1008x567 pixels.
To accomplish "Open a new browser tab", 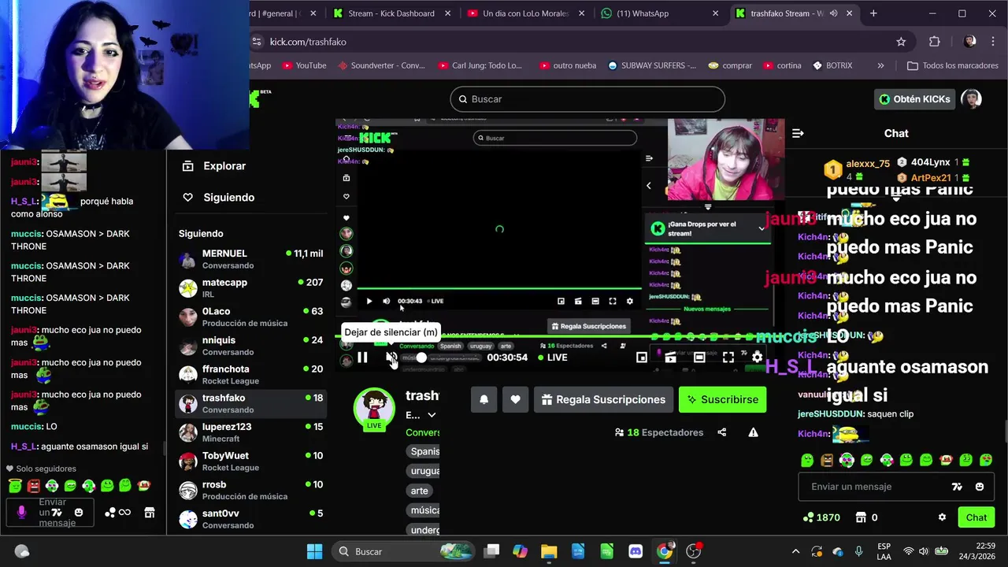I will 873,13.
